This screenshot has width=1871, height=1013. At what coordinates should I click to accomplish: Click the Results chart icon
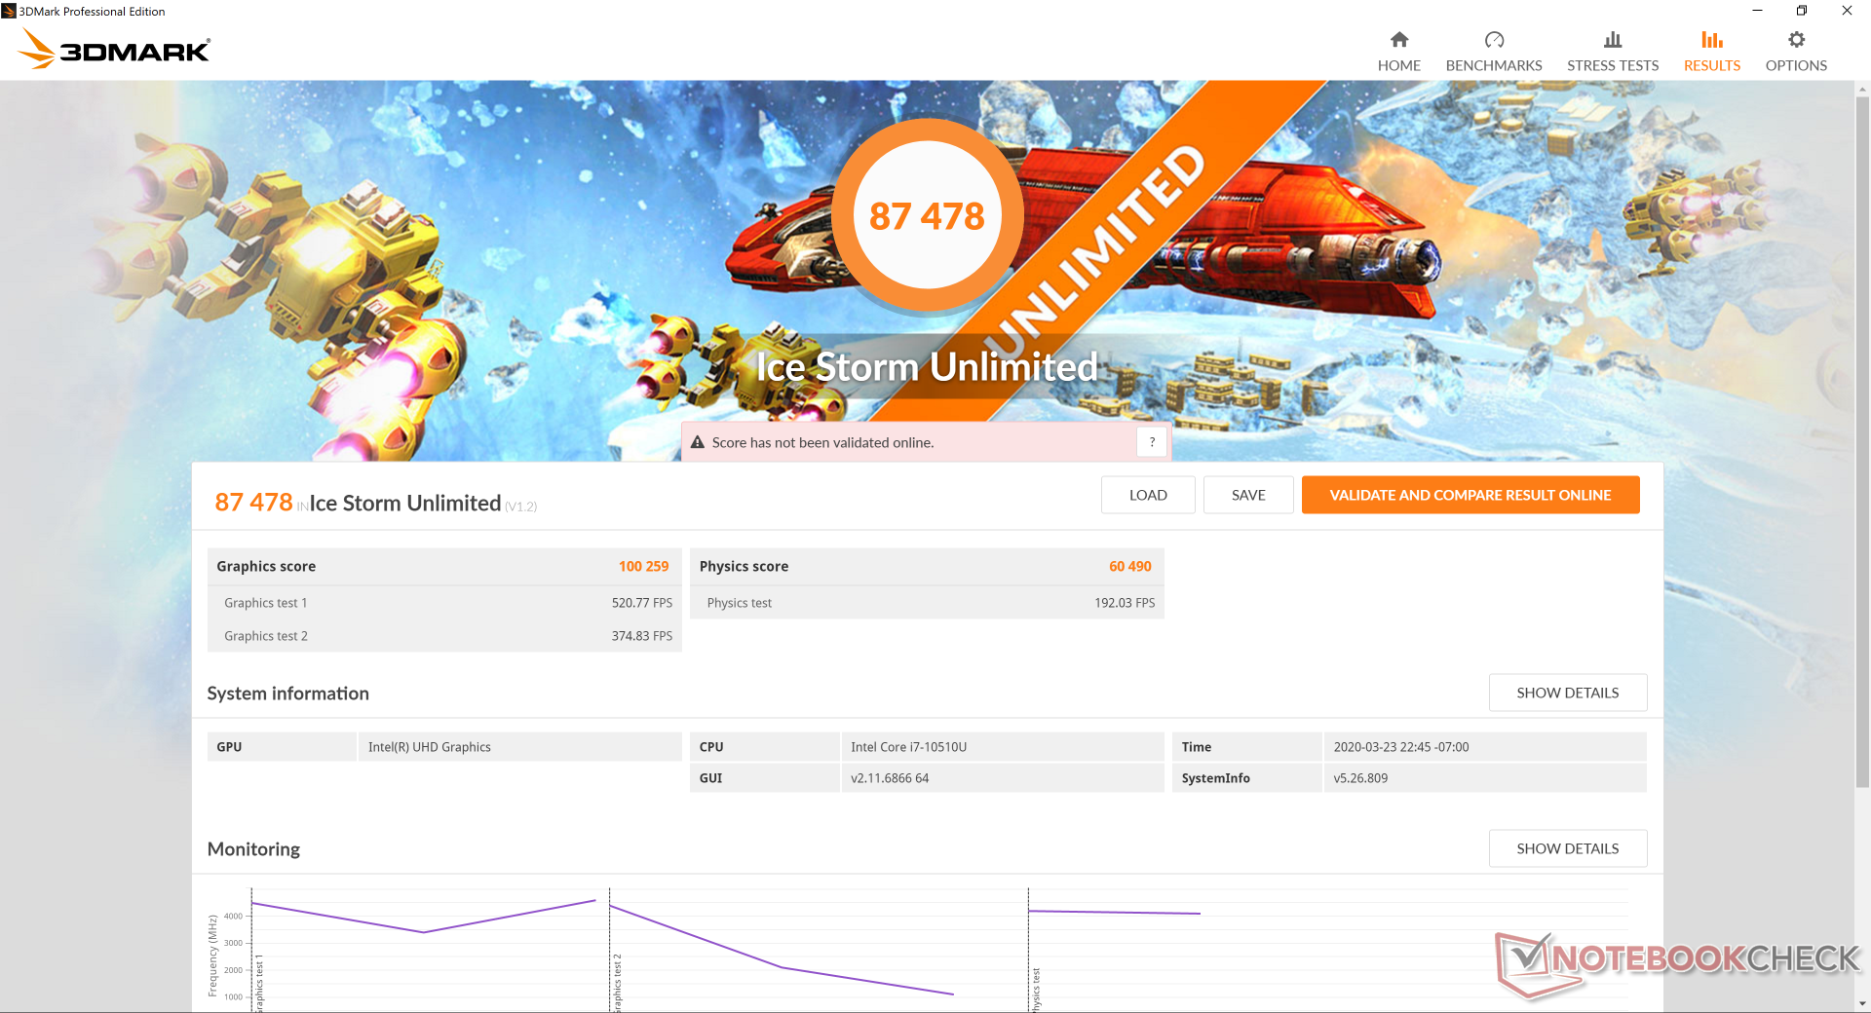click(1712, 40)
